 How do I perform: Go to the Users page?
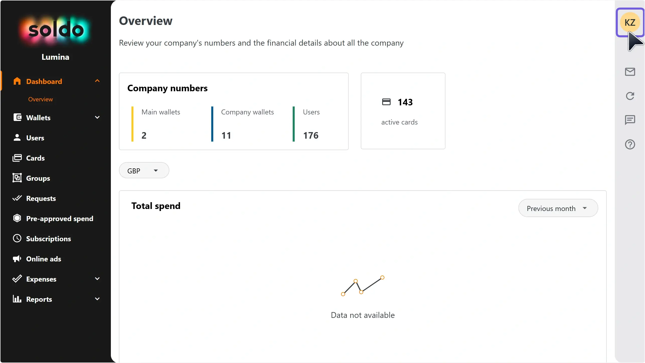point(35,138)
